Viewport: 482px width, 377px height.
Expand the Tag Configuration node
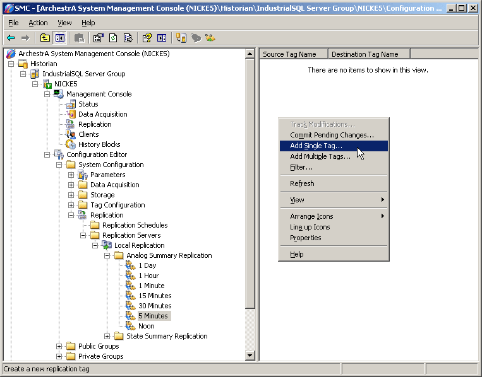coord(71,206)
